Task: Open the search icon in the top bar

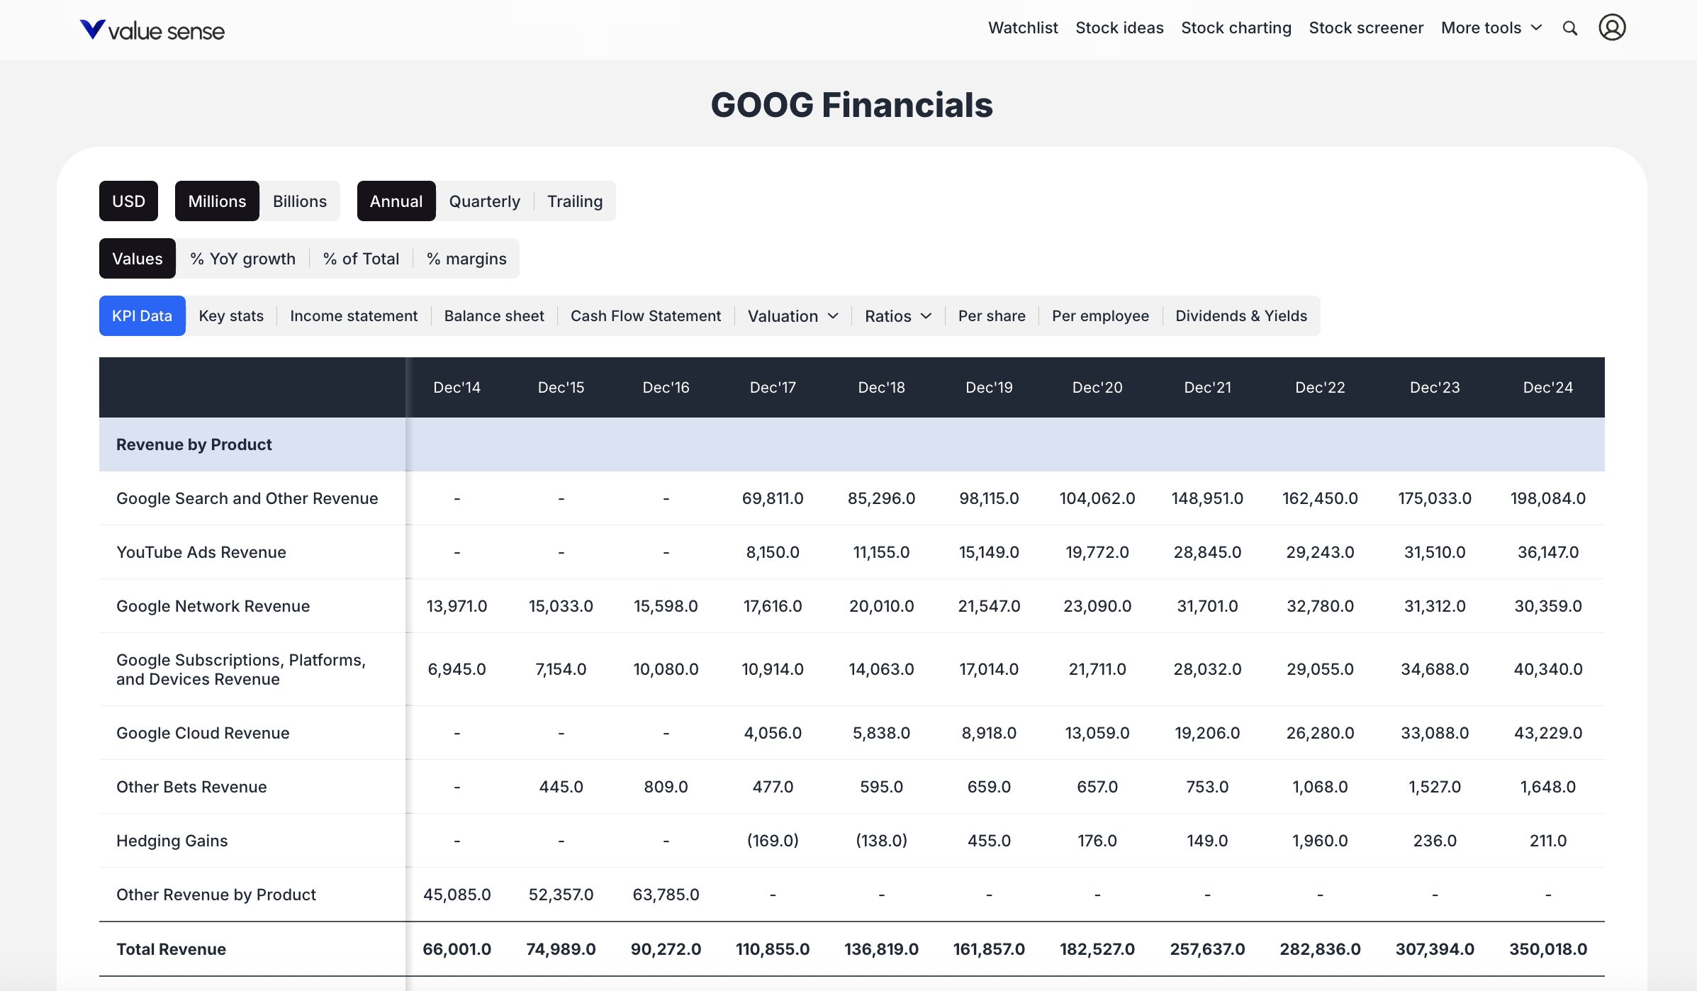Action: 1570,28
